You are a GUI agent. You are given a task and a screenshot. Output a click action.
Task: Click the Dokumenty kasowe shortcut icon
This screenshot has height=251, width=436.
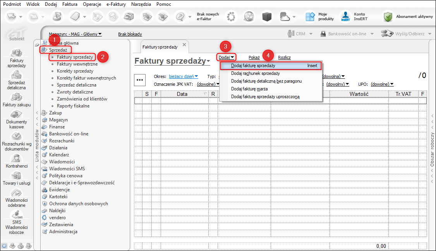click(17, 115)
